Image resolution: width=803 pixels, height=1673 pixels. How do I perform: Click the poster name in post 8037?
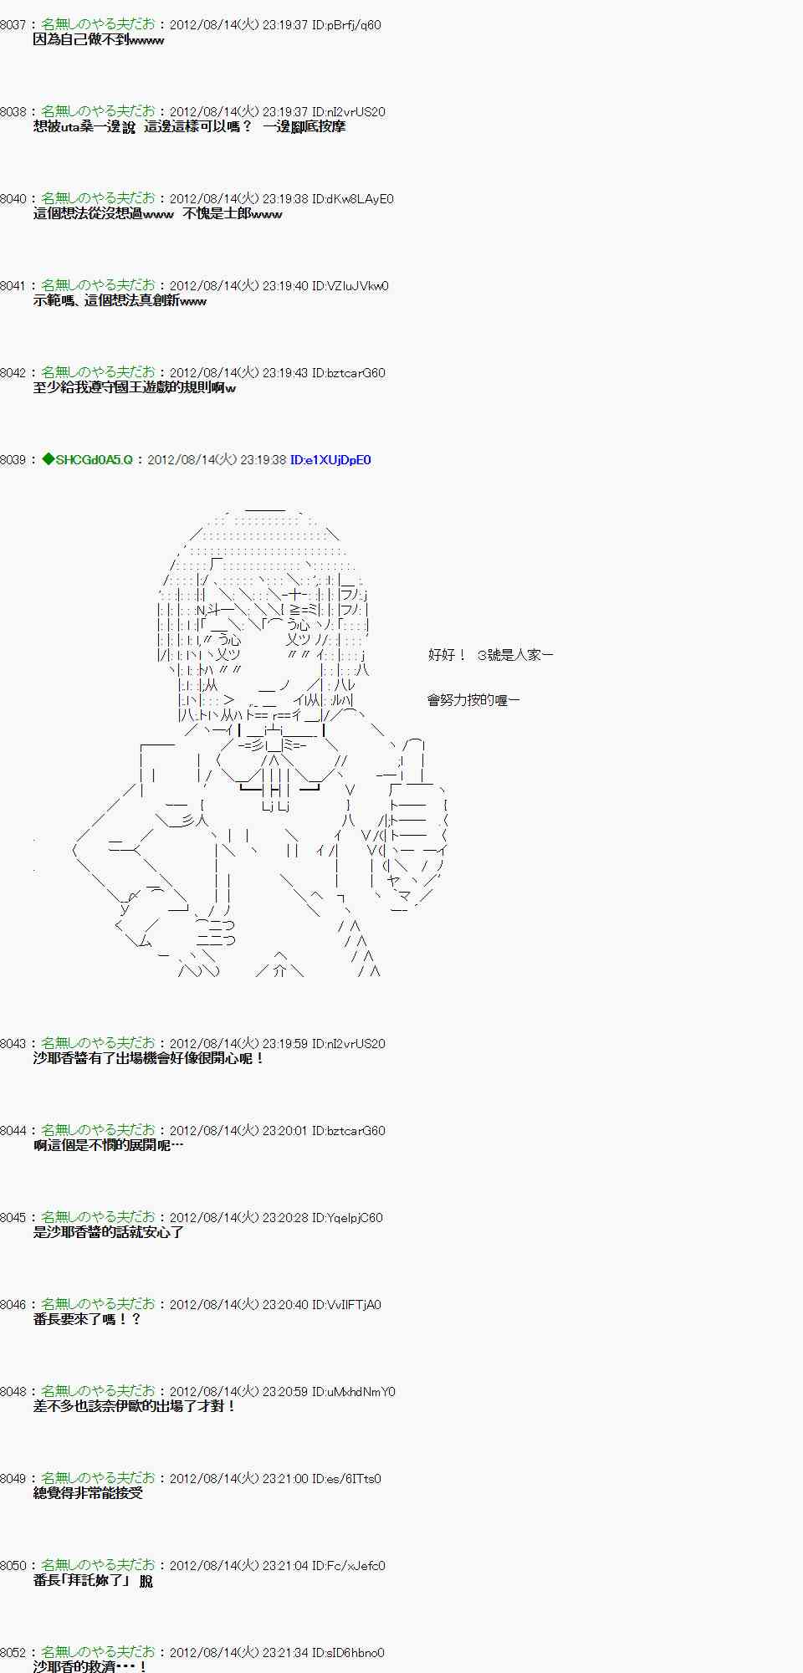tap(98, 24)
